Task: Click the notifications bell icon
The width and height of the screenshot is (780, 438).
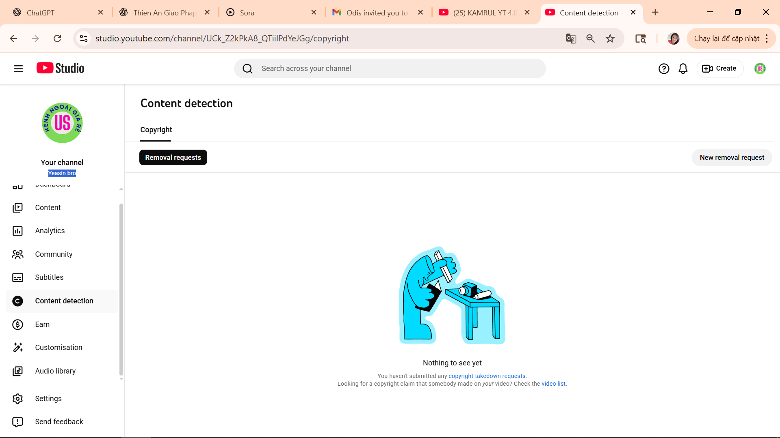Action: tap(683, 69)
